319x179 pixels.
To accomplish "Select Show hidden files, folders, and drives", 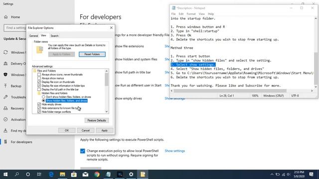I will point(43,100).
